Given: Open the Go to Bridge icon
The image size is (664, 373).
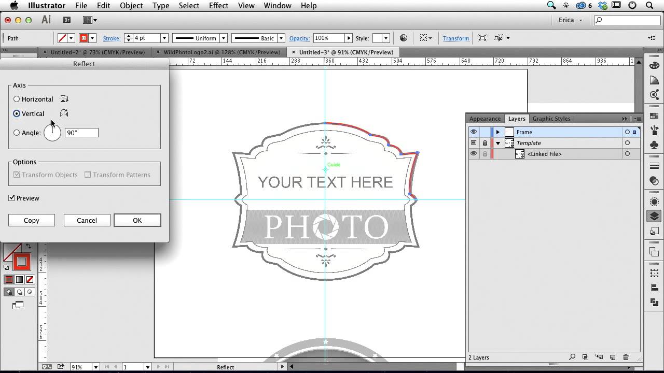Looking at the screenshot, I should pyautogui.click(x=67, y=20).
